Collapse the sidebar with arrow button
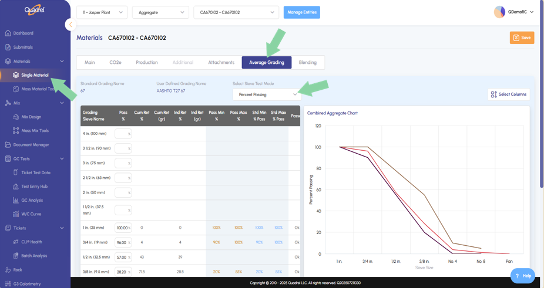Viewport: 544px width, 288px height. point(70,25)
